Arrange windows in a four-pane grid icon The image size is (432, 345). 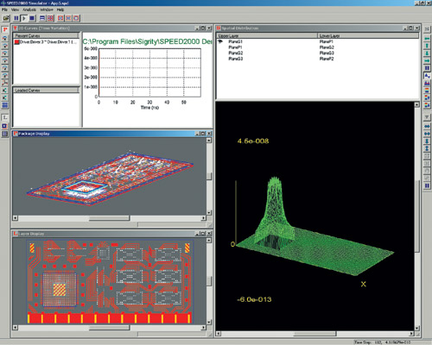[x=50, y=18]
